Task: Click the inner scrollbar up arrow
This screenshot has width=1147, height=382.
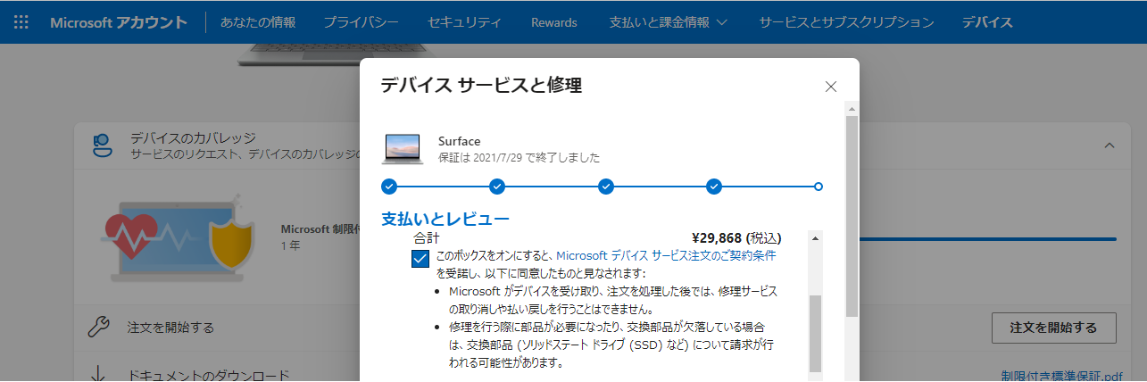Action: click(x=815, y=238)
